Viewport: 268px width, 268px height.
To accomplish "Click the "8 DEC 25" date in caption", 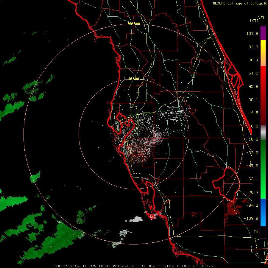I will pos(188,266).
